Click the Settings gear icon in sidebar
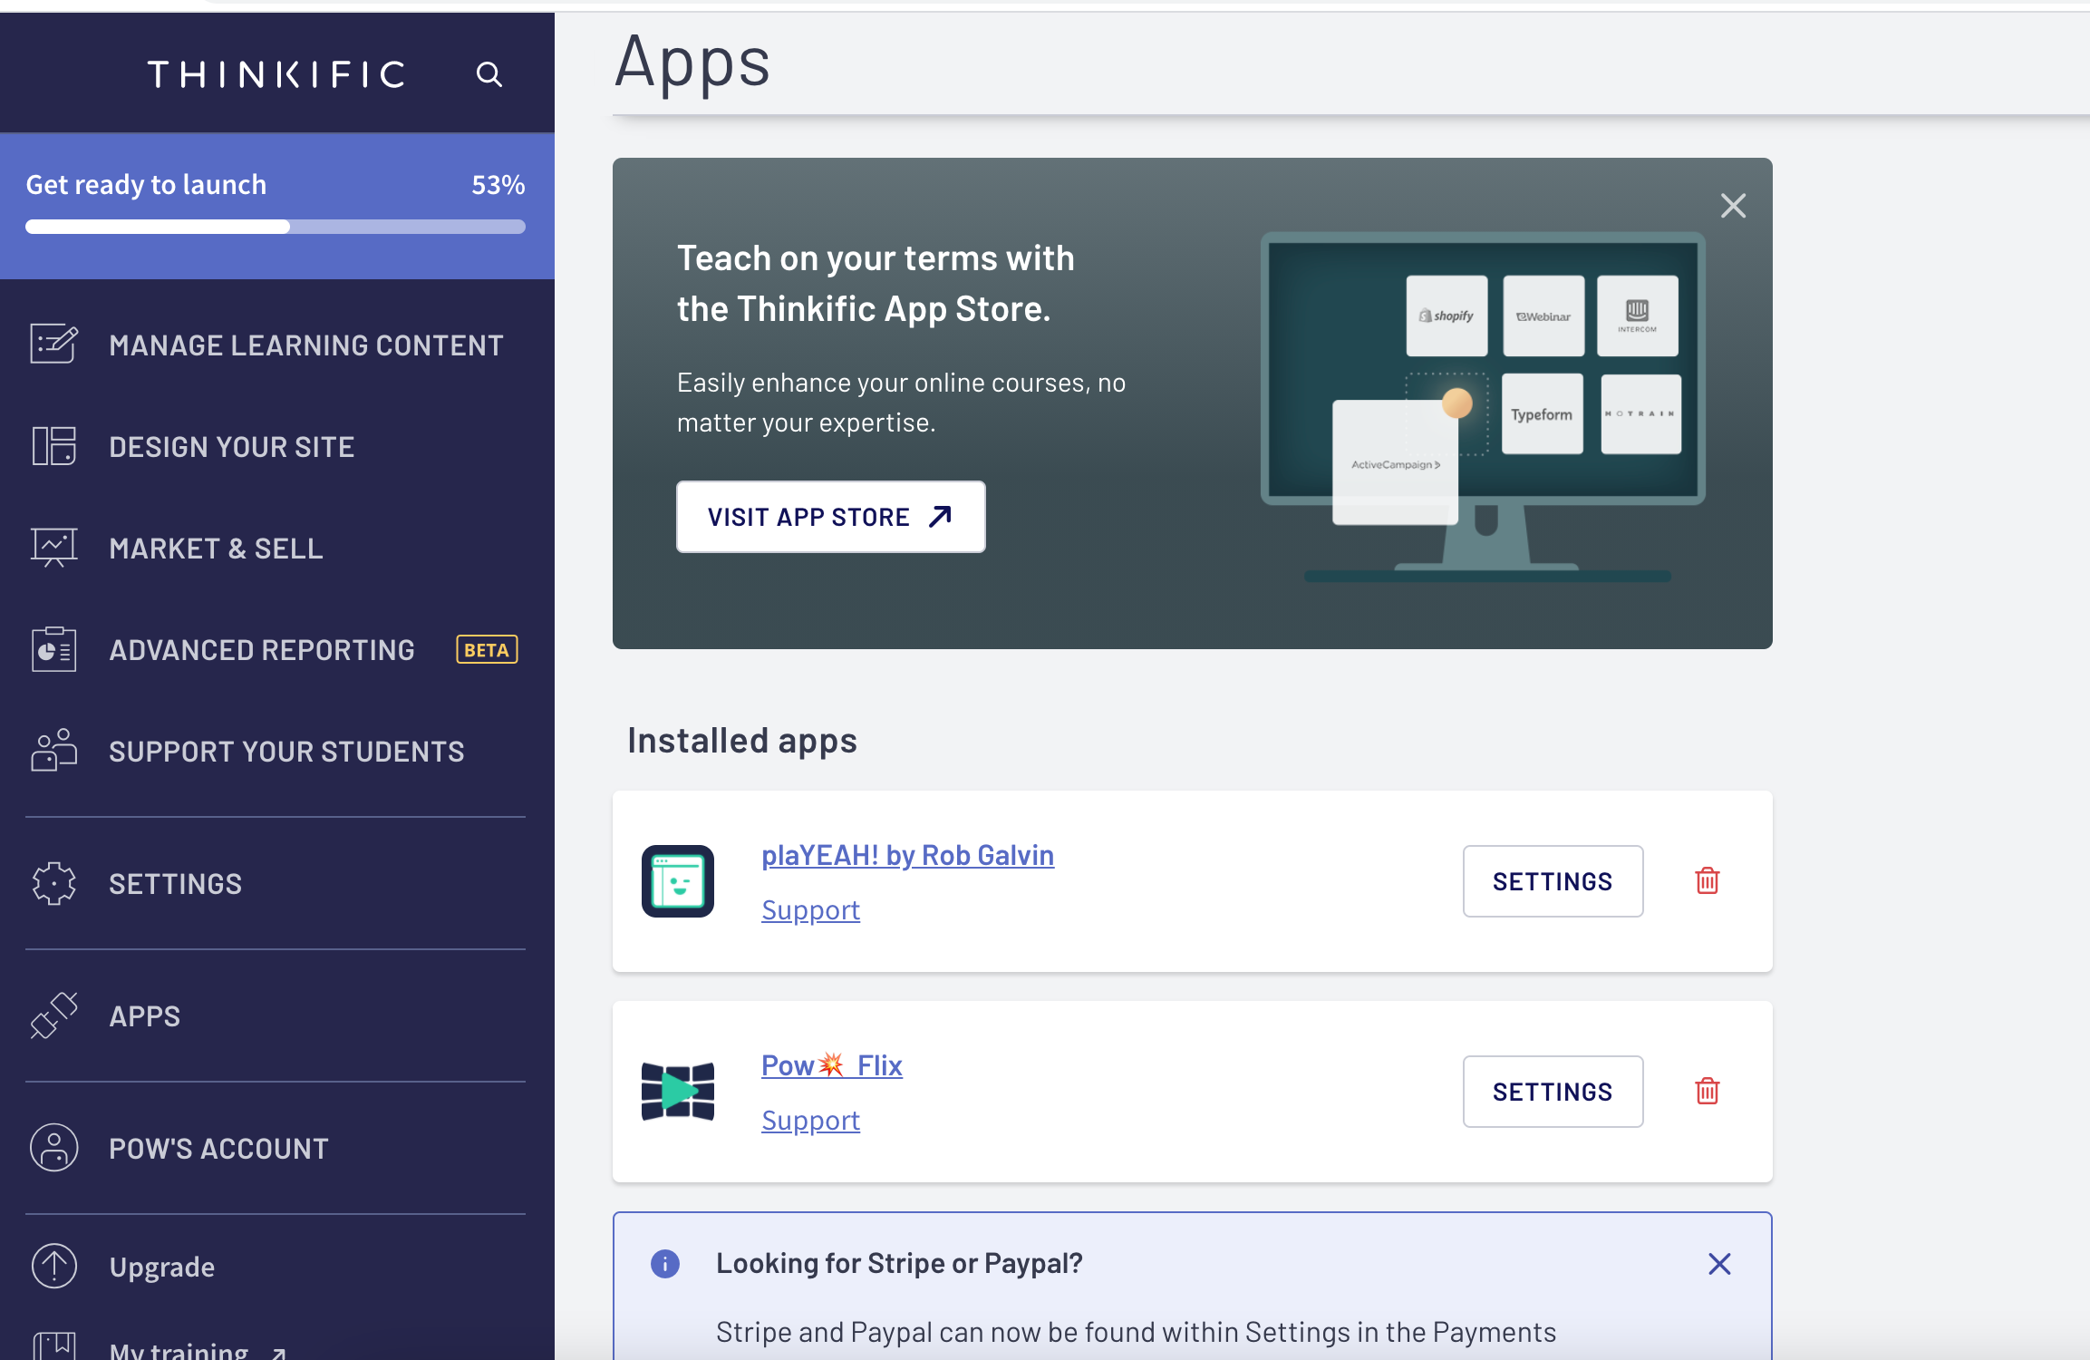The image size is (2090, 1360). 53,883
